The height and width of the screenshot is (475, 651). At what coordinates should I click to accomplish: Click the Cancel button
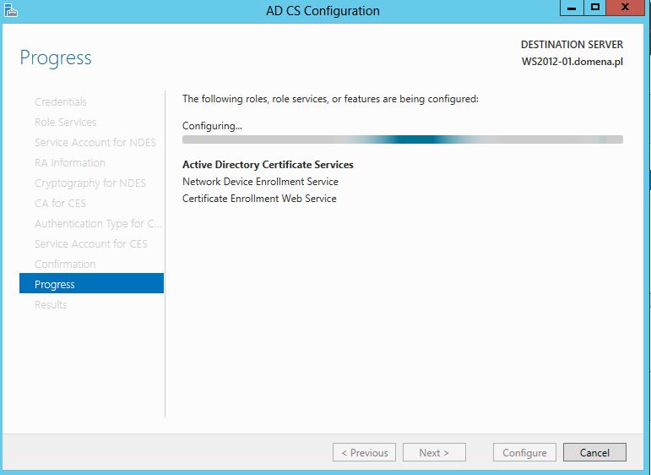point(594,452)
